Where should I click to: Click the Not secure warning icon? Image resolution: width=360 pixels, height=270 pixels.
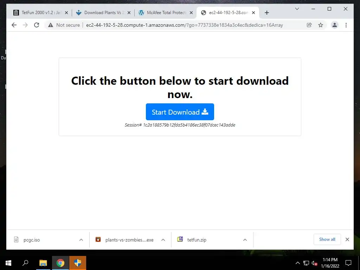(x=51, y=25)
